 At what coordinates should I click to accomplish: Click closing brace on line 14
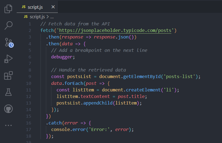coord(52,110)
